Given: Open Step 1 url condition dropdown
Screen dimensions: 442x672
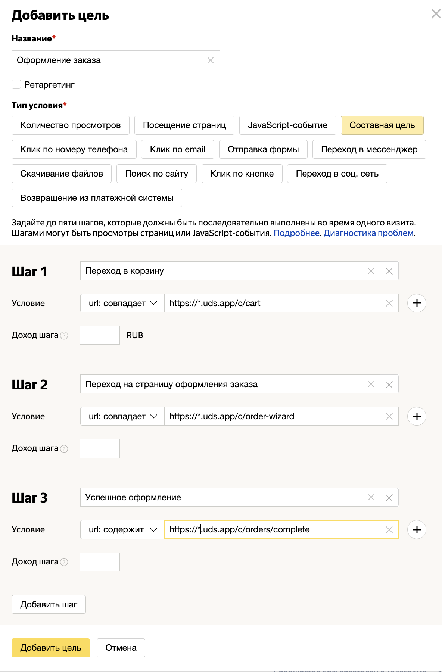Looking at the screenshot, I should 122,303.
